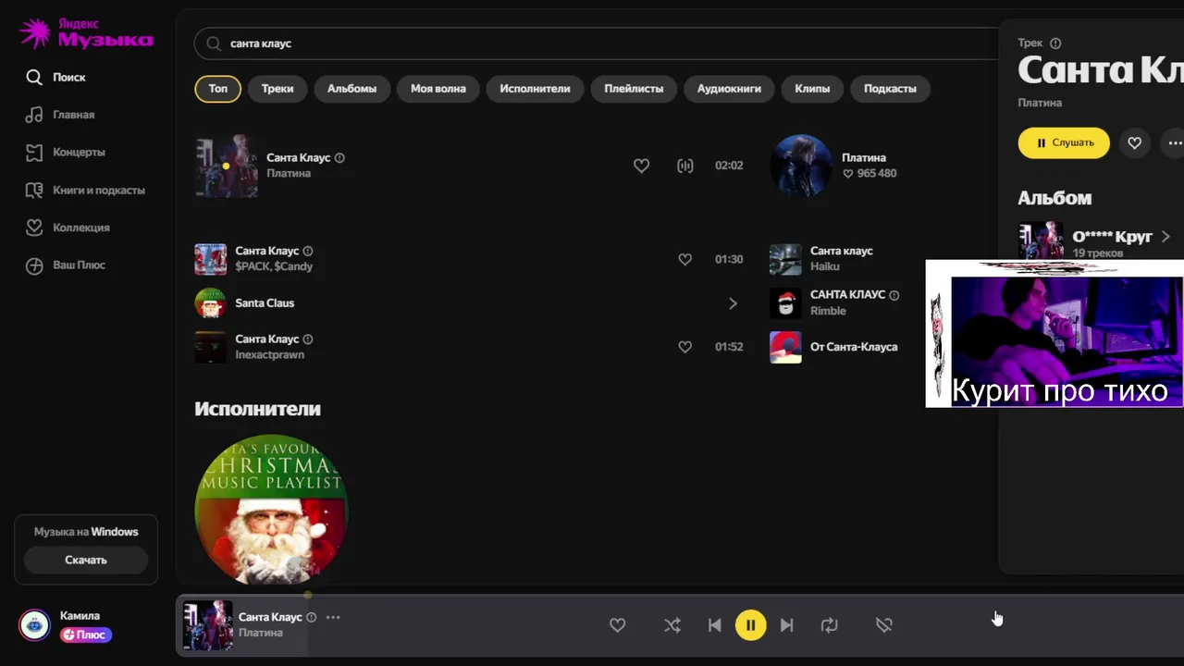Open the Santa Claus artist chevron
This screenshot has height=666, width=1184.
pos(733,303)
